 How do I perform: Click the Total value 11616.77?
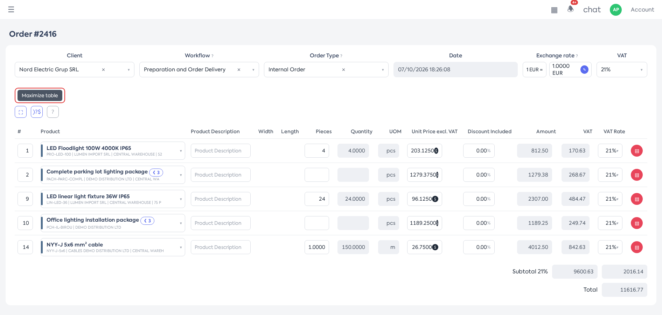click(625, 290)
